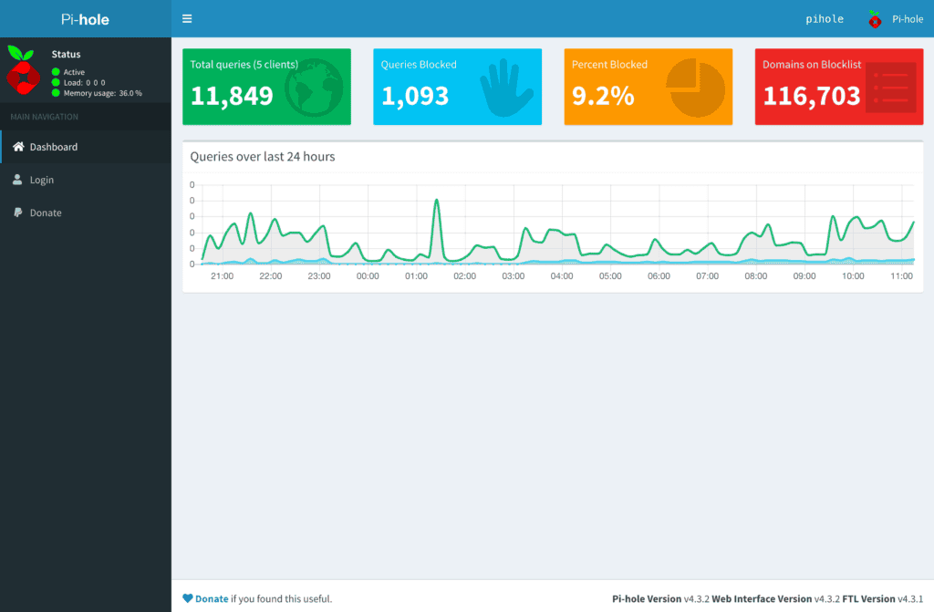Click the Status heading in sidebar
Viewport: 934px width, 612px height.
(66, 54)
